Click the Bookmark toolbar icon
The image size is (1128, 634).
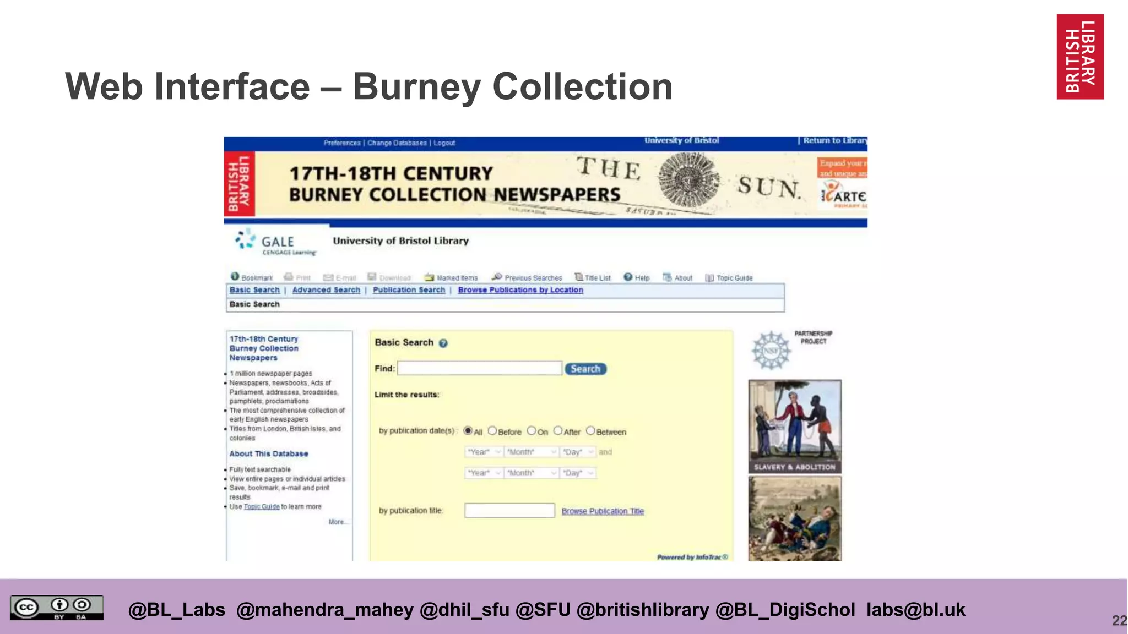pyautogui.click(x=235, y=277)
